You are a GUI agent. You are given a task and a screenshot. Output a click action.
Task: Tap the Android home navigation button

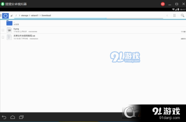(12, 117)
